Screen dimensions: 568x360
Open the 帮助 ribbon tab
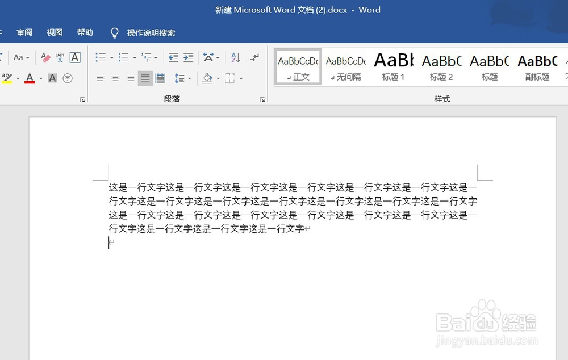(85, 32)
